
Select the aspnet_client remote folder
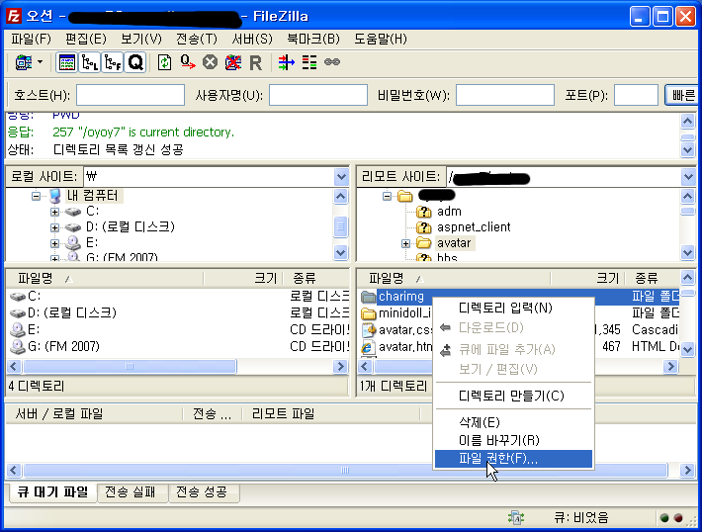point(474,227)
